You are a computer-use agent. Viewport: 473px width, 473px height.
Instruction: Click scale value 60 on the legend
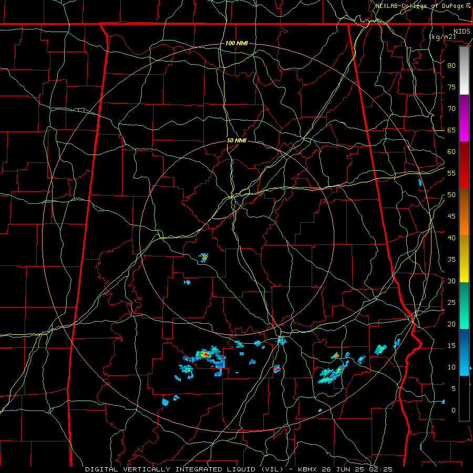pos(451,152)
